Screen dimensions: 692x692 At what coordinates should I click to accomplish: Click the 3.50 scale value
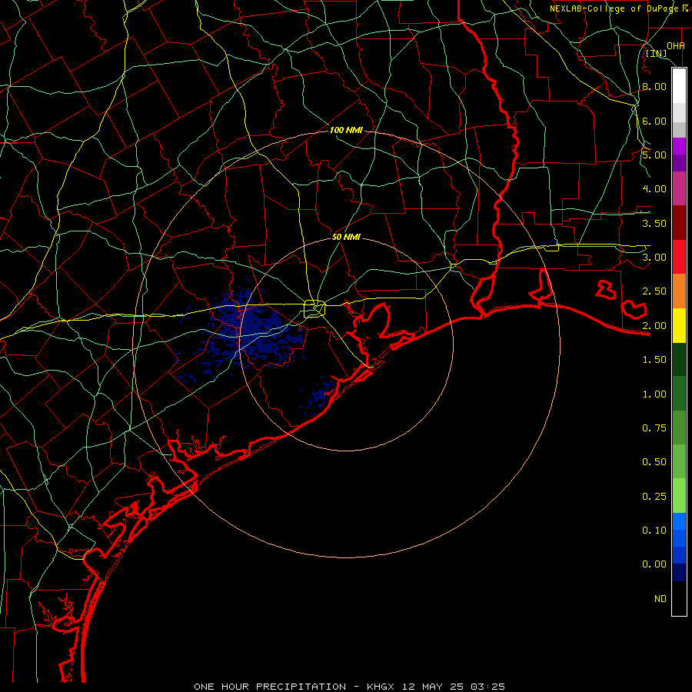pos(654,223)
